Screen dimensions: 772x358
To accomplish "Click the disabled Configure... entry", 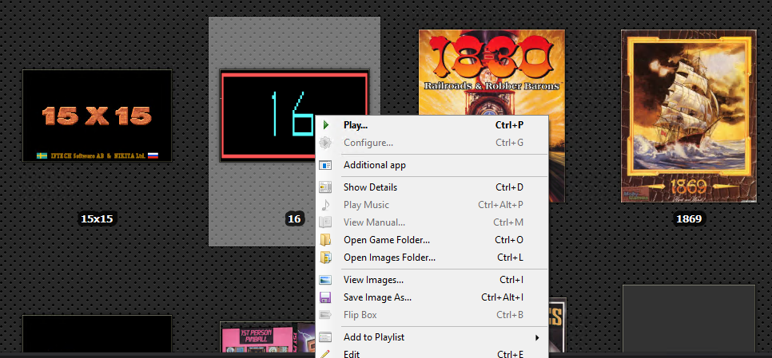I will [x=432, y=143].
